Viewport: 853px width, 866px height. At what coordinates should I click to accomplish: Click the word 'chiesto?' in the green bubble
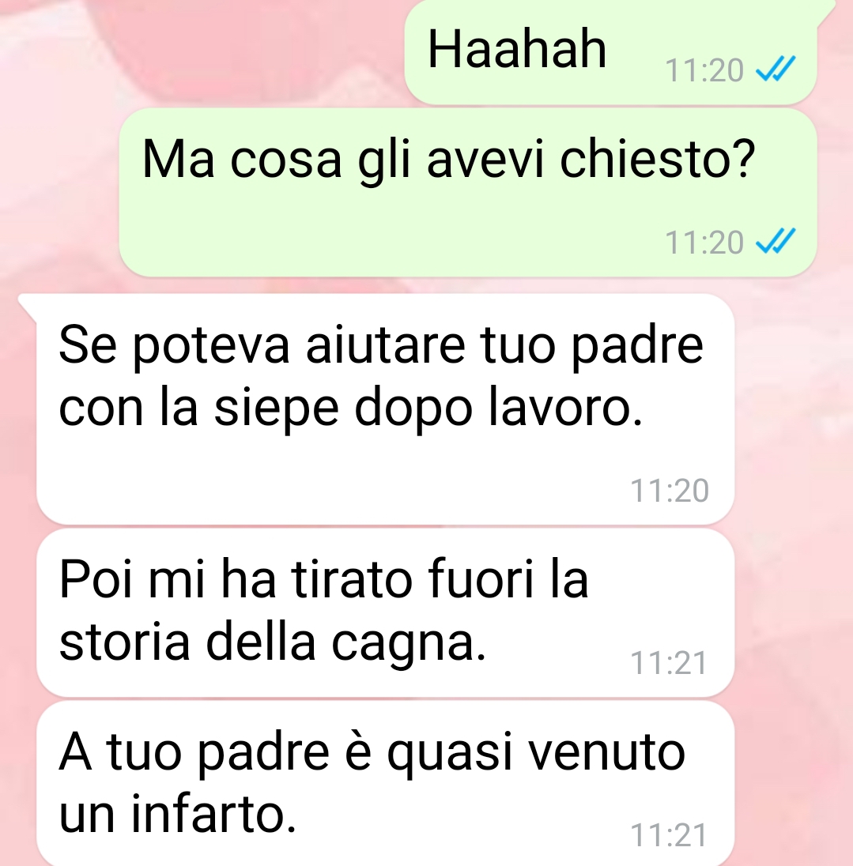tap(658, 160)
